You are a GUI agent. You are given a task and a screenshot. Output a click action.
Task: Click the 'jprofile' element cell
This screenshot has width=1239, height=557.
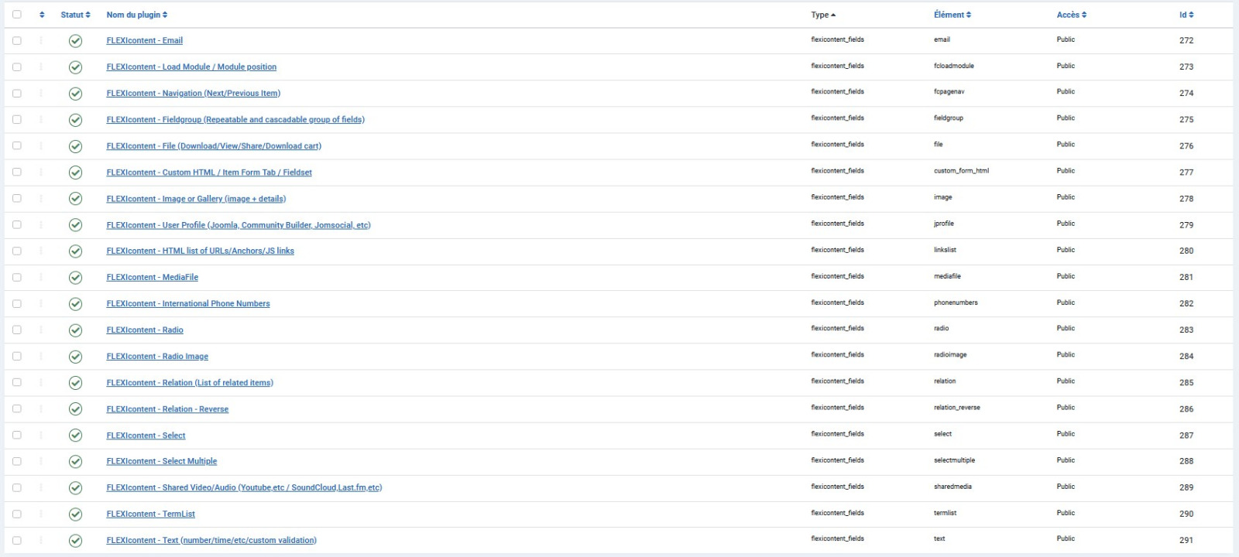point(944,224)
